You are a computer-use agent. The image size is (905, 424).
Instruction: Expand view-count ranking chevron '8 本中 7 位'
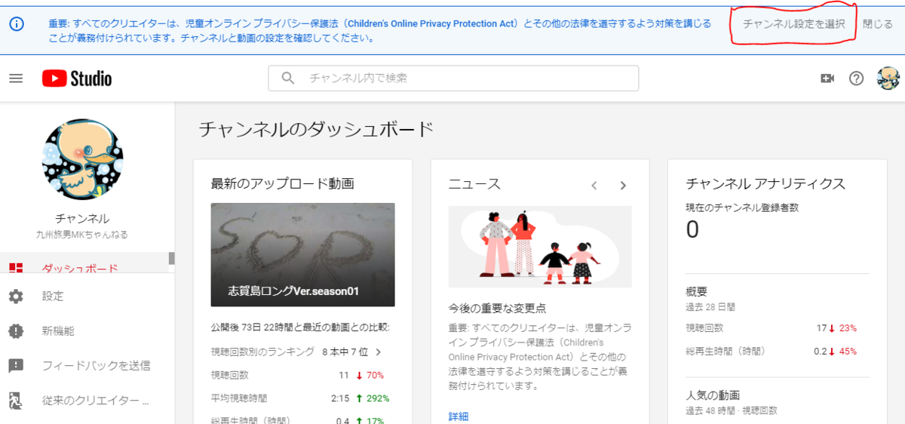(379, 352)
